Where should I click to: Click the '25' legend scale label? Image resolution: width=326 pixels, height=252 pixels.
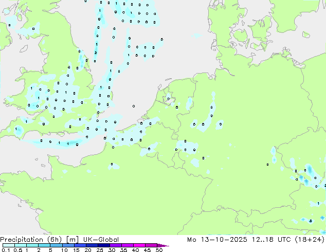[100, 250]
